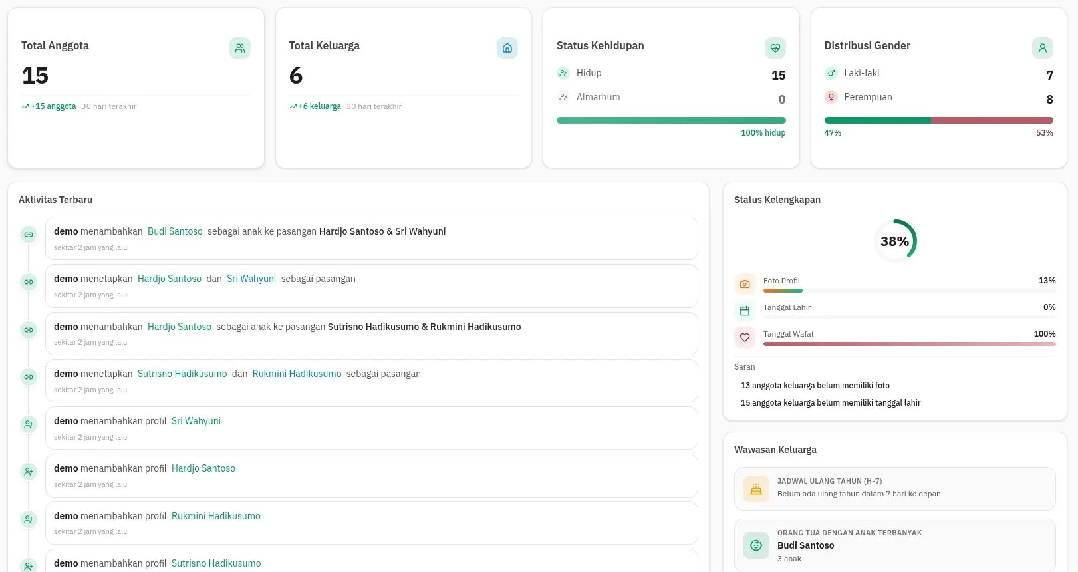Click the birthday cake icon in Jadwal Ulang Tahun

[756, 489]
